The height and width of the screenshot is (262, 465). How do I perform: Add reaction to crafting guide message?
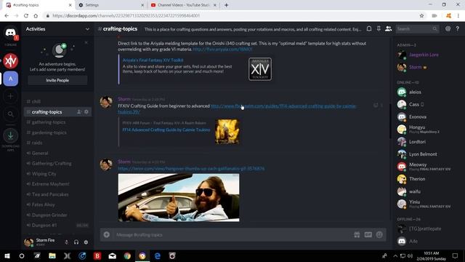tap(376, 105)
